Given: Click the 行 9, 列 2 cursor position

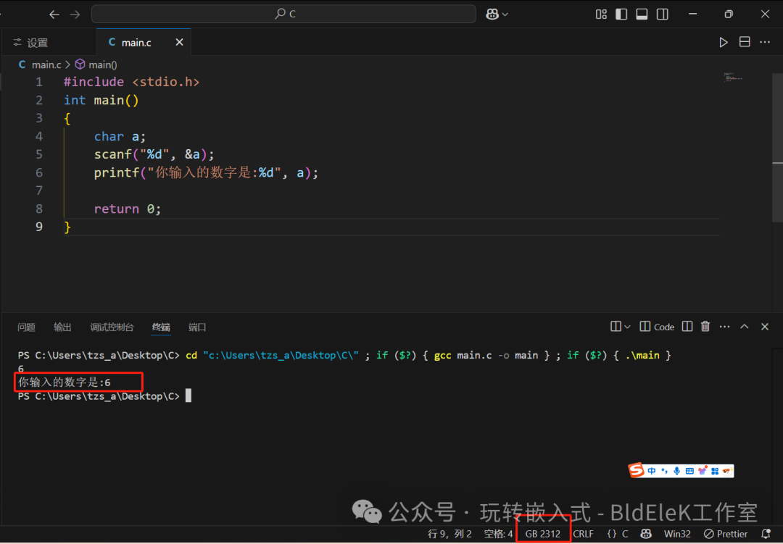Looking at the screenshot, I should point(449,534).
